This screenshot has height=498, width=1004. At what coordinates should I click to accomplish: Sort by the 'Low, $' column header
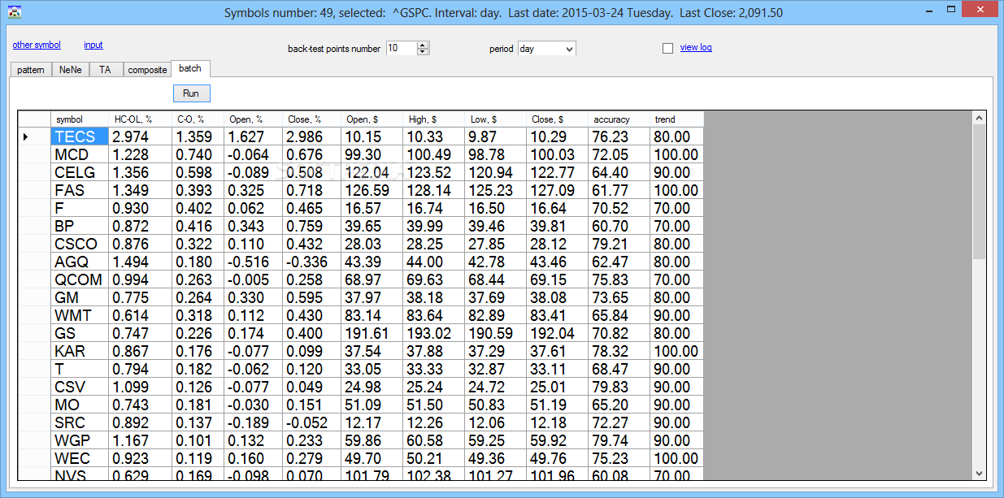[495, 119]
